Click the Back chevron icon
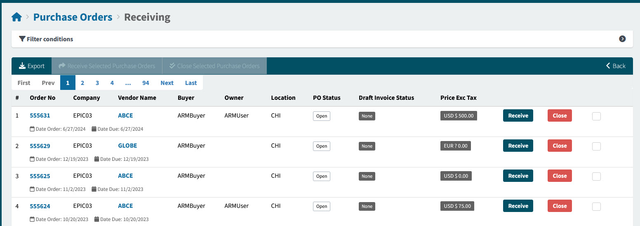The width and height of the screenshot is (640, 226). pos(608,66)
